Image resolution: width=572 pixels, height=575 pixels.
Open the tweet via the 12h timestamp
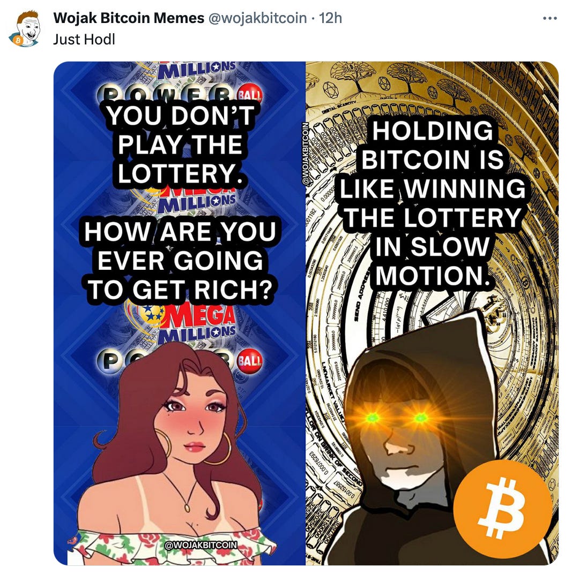(x=330, y=18)
